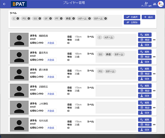Remove the SF label chip
This screenshot has width=165, height=138.
51,18
